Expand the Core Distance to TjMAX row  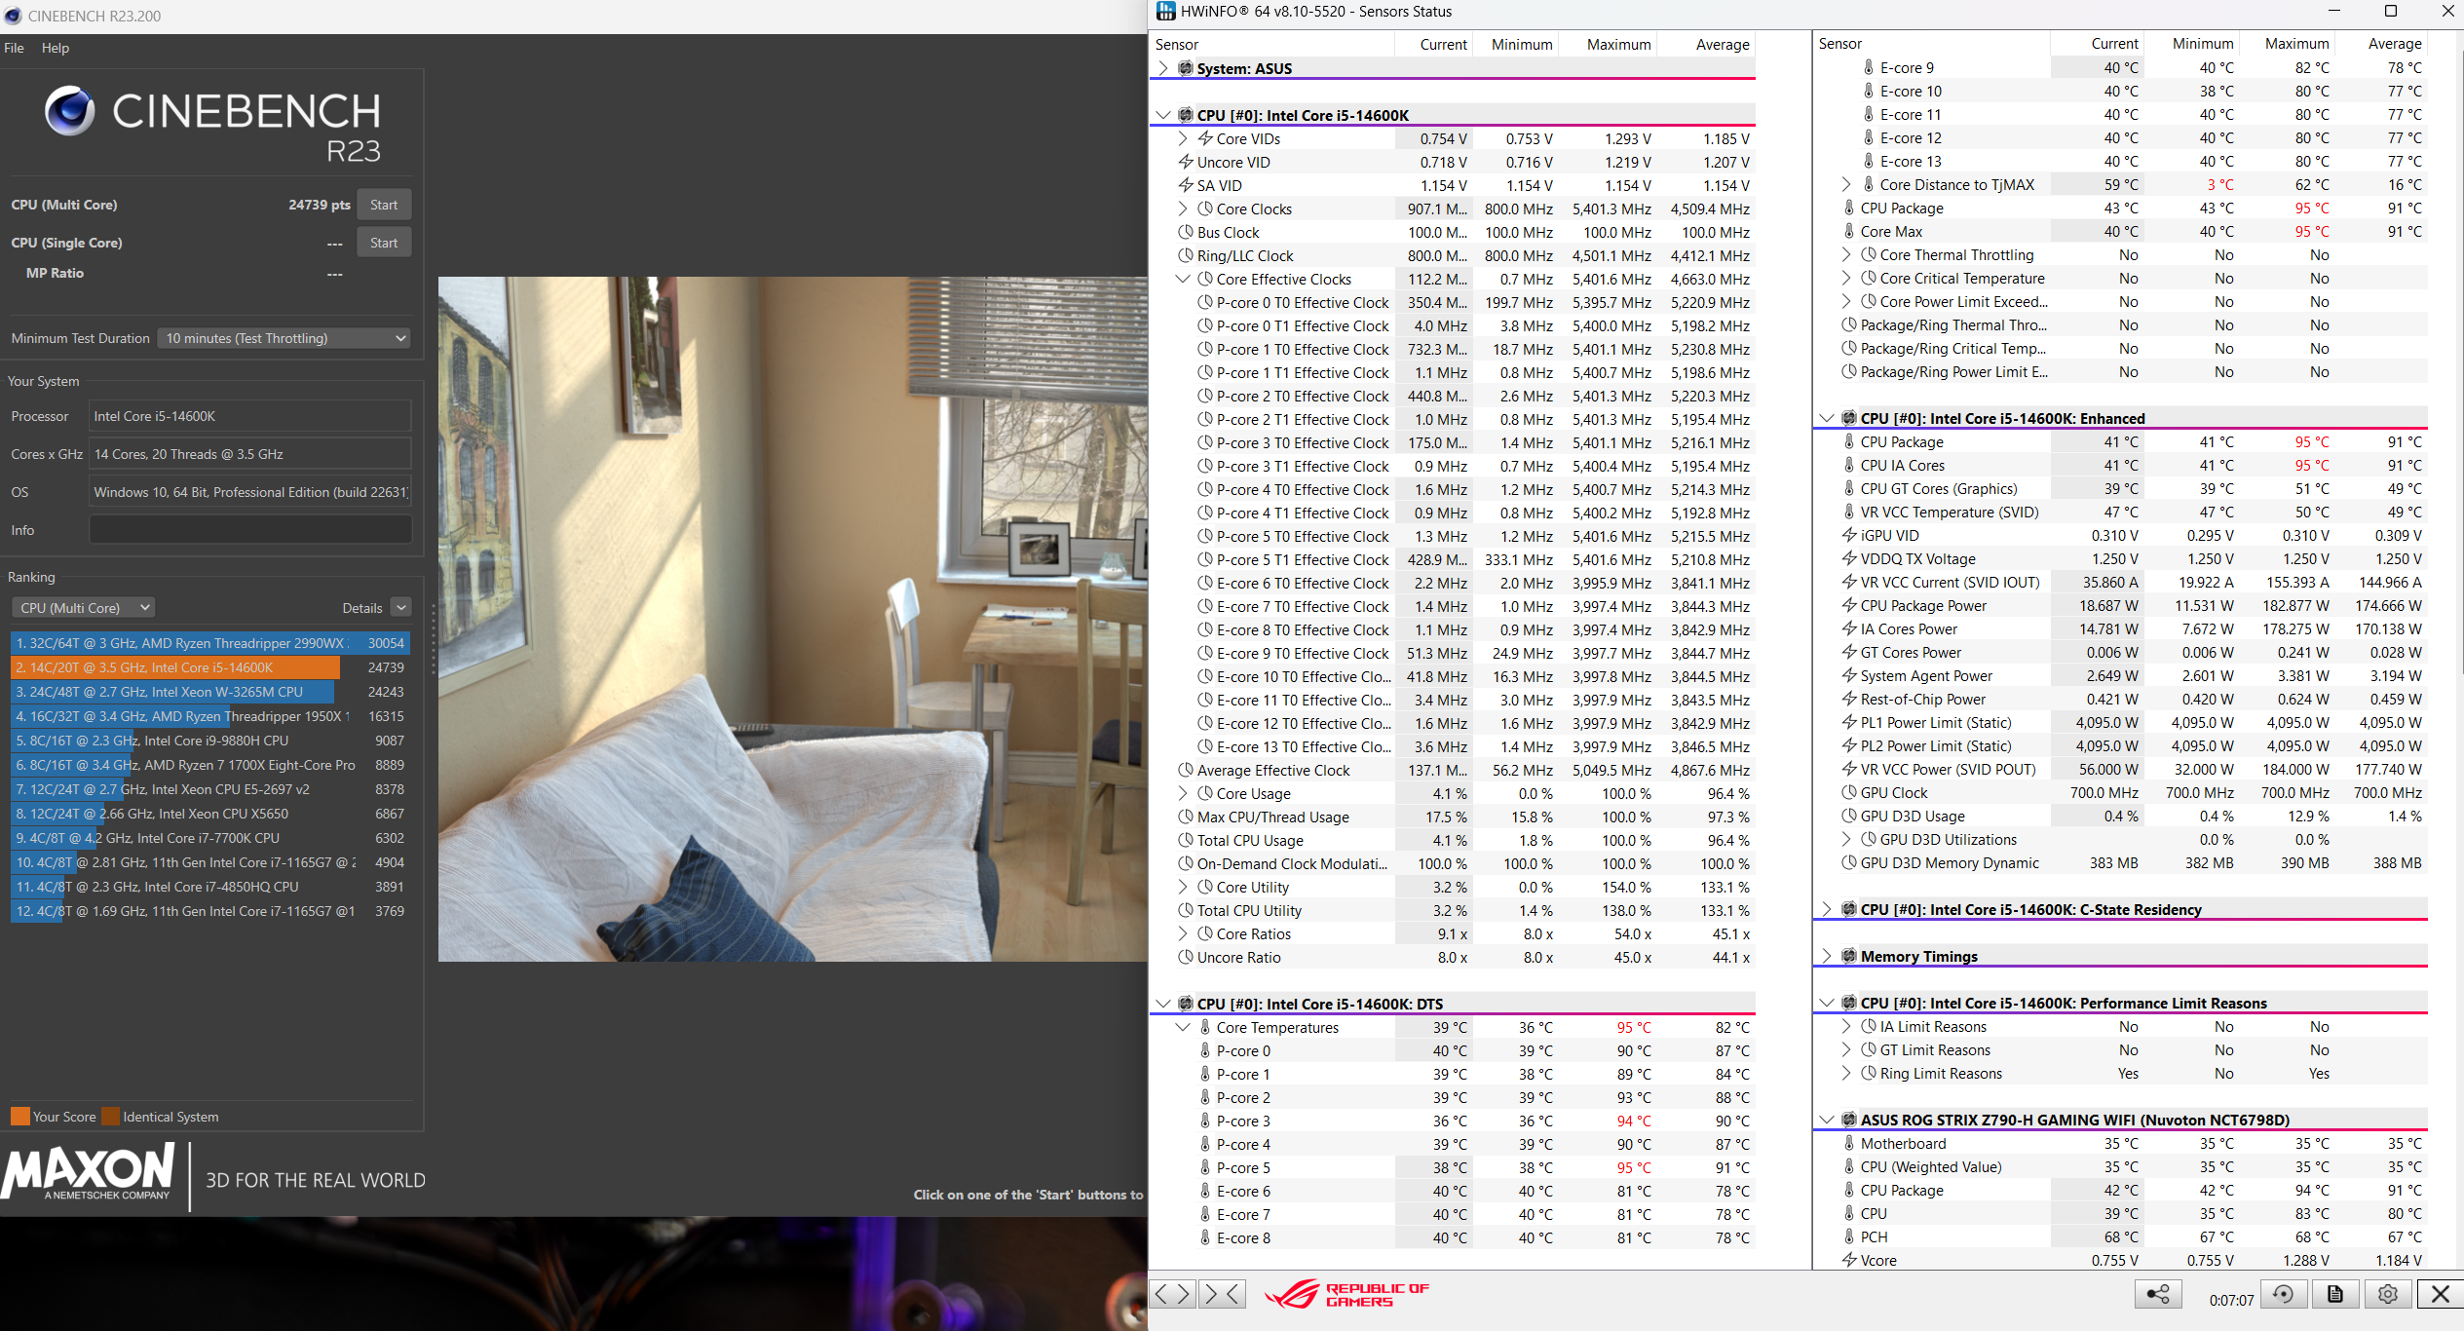1846,184
